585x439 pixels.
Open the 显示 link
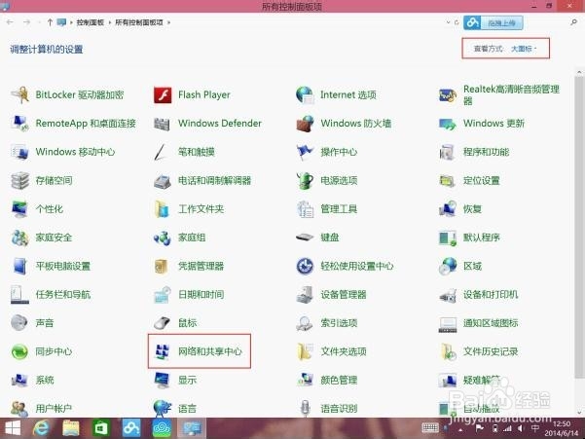tap(187, 380)
